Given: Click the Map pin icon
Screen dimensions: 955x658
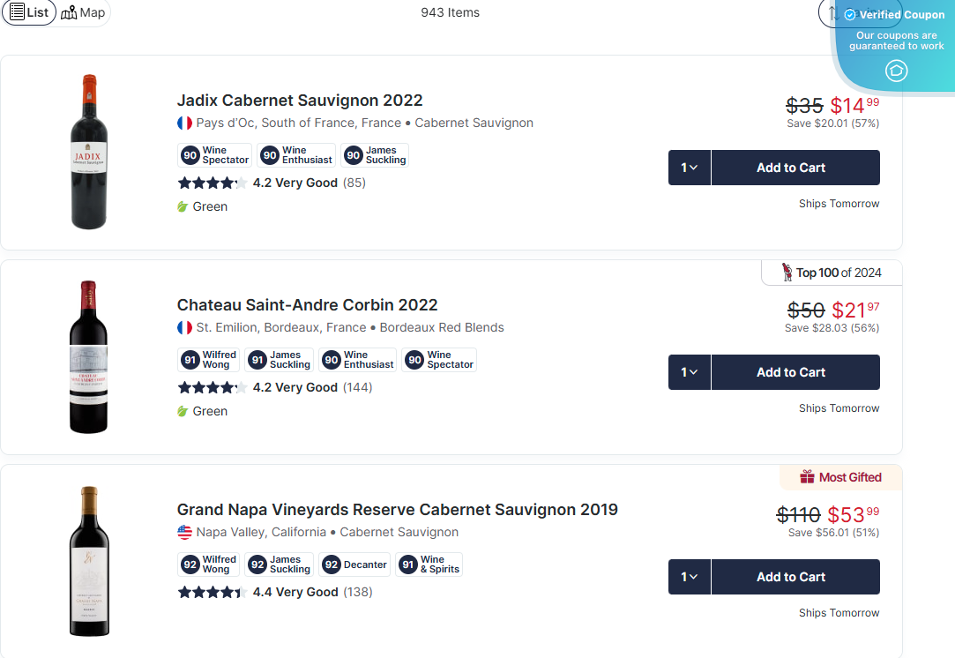Looking at the screenshot, I should pyautogui.click(x=67, y=12).
